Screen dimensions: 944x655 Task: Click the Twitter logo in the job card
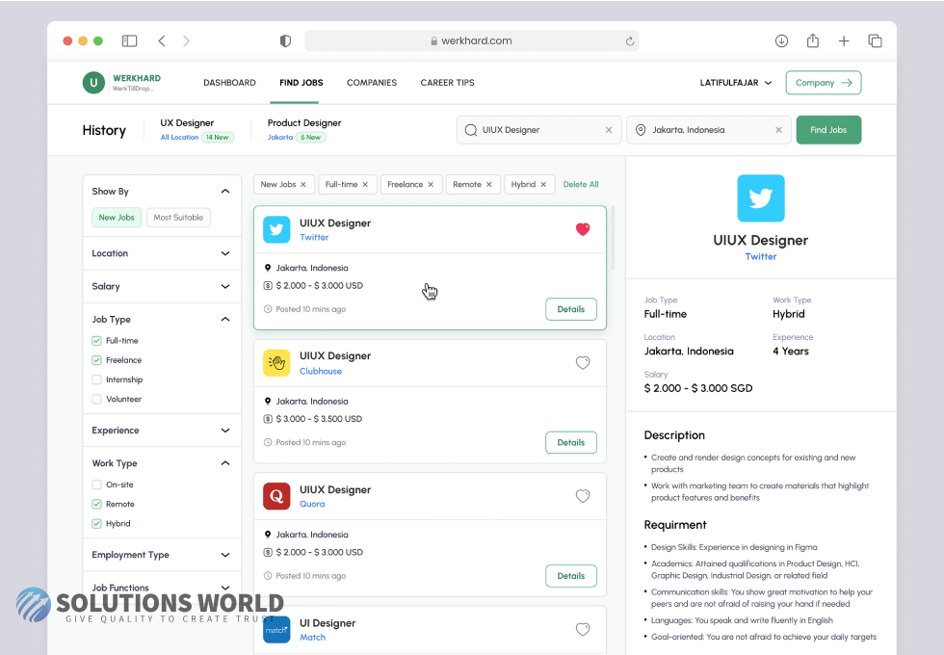click(276, 229)
